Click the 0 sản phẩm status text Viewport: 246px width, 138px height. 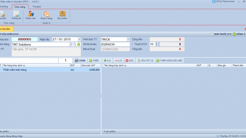tap(110, 131)
